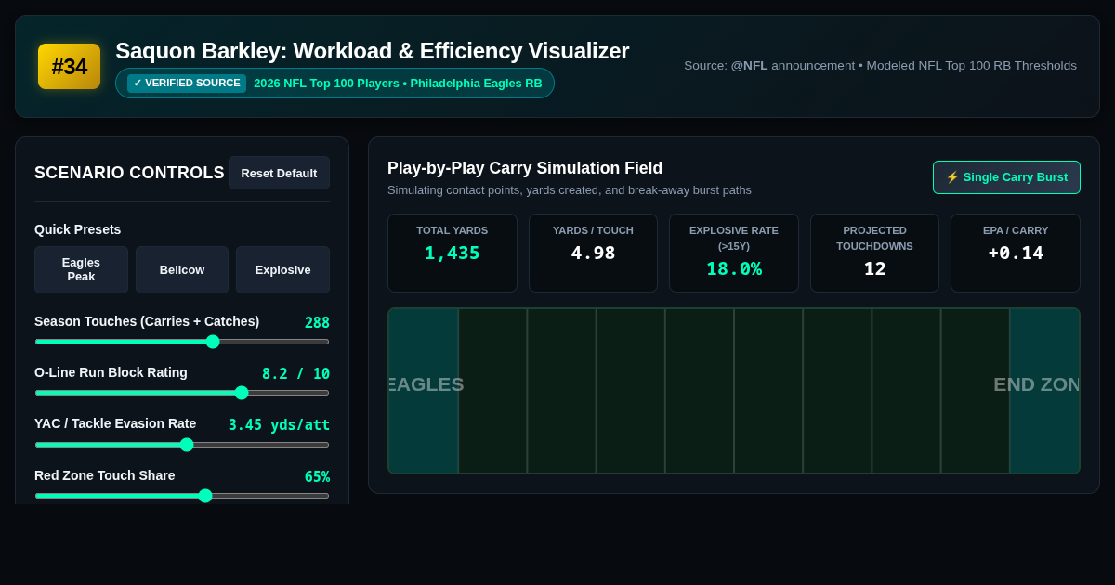The width and height of the screenshot is (1115, 585).
Task: Click the END ZONE area on field
Action: pos(1044,391)
